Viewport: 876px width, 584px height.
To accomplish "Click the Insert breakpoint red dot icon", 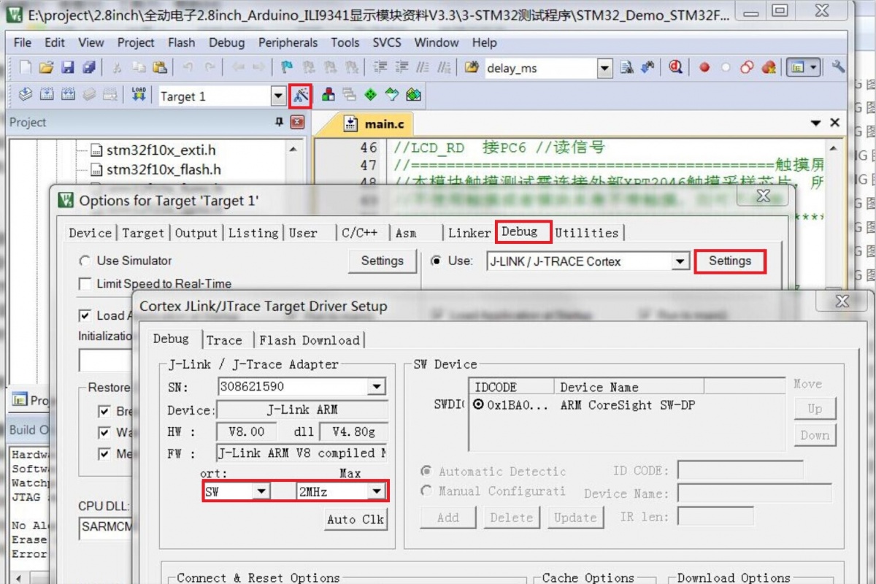I will coord(704,68).
